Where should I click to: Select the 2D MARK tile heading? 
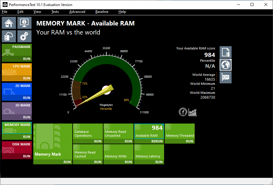click(23, 86)
